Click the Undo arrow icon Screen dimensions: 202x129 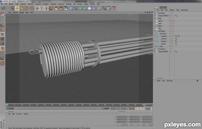click(3, 8)
